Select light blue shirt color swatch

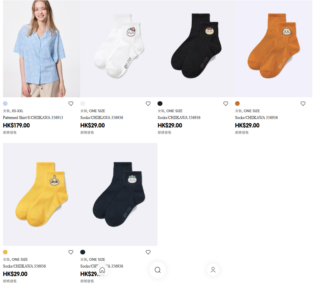[5, 104]
